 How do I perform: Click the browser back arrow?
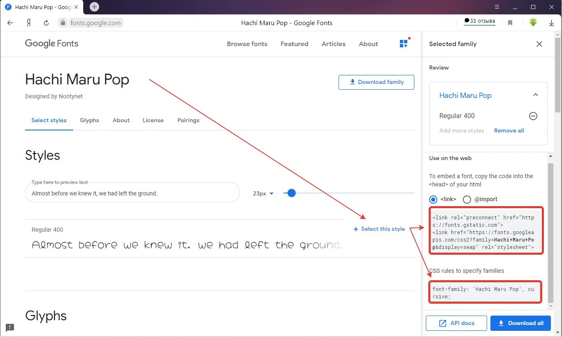click(10, 23)
